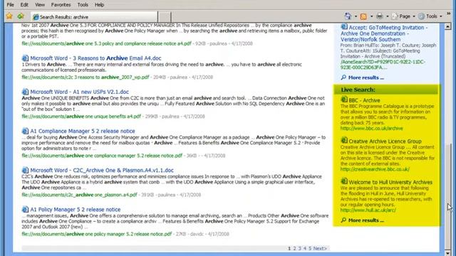Go to results page 4
The height and width of the screenshot is (256, 456).
pyautogui.click(x=305, y=248)
